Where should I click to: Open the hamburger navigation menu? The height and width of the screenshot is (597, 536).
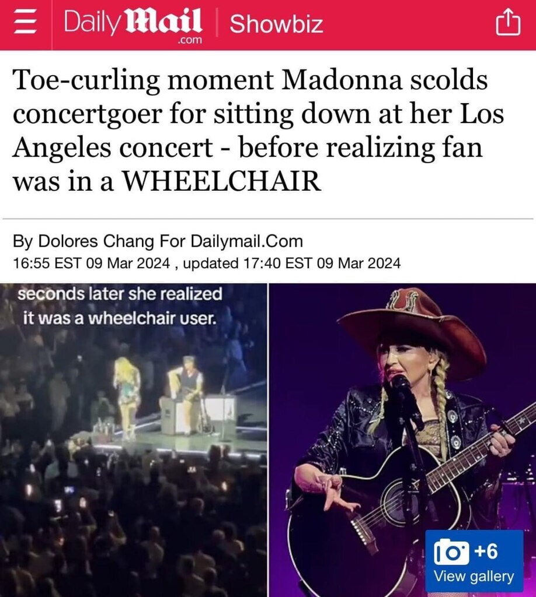[x=25, y=23]
